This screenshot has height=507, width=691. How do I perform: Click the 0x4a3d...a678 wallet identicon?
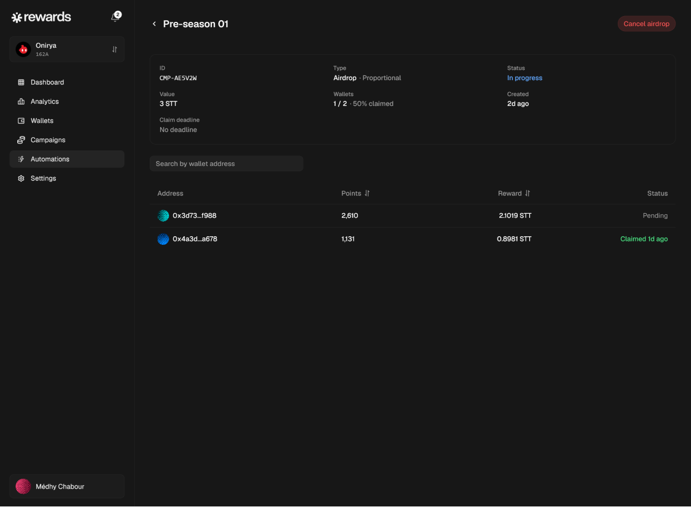click(164, 239)
